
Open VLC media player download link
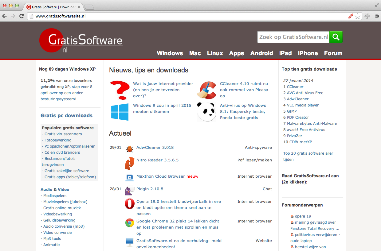coord(303,105)
